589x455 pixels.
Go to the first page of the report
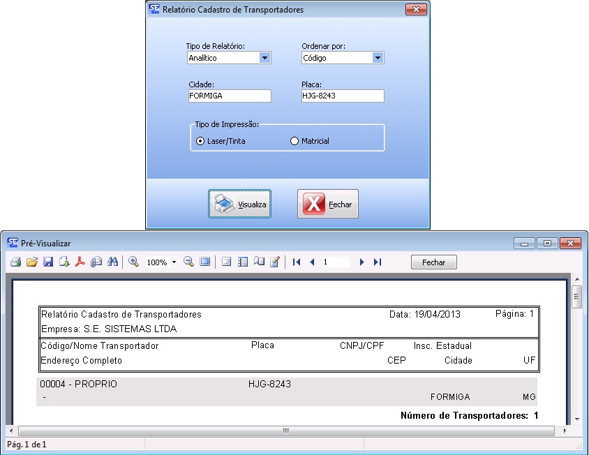point(297,262)
